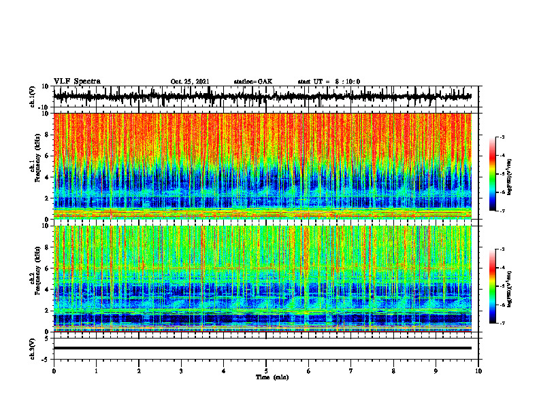Image resolution: width=539 pixels, height=416 pixels.
Task: Click time axis tick label "10" at bottom right
Action: point(478,371)
